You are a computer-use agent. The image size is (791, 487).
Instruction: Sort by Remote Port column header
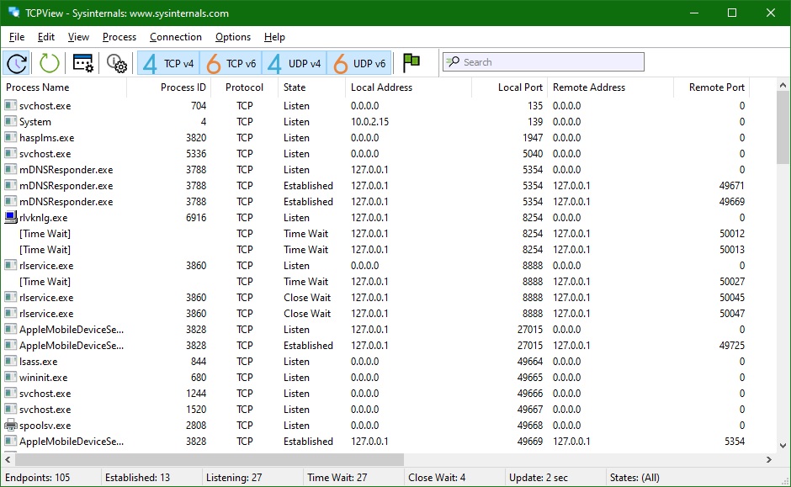click(x=711, y=87)
